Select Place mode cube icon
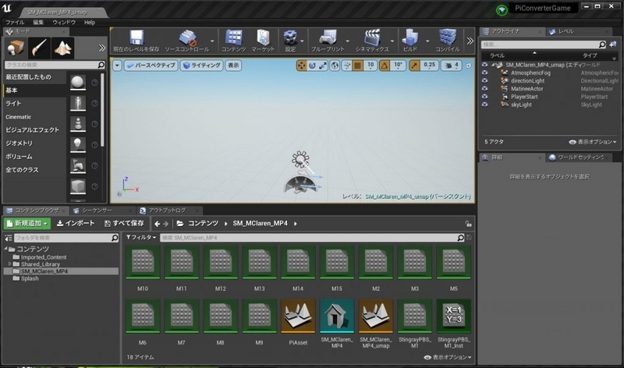 tap(16, 48)
